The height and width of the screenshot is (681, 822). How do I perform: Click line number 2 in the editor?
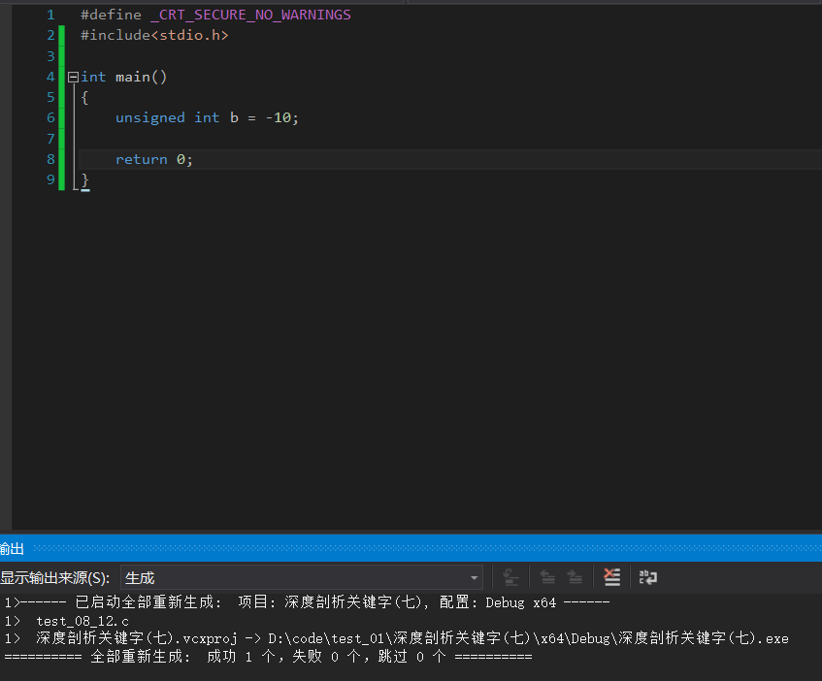pos(50,34)
